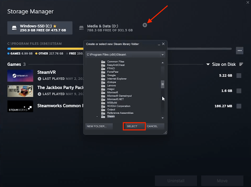Click the Microsoft GameInput folder icon
The image size is (251, 187).
coord(103,96)
